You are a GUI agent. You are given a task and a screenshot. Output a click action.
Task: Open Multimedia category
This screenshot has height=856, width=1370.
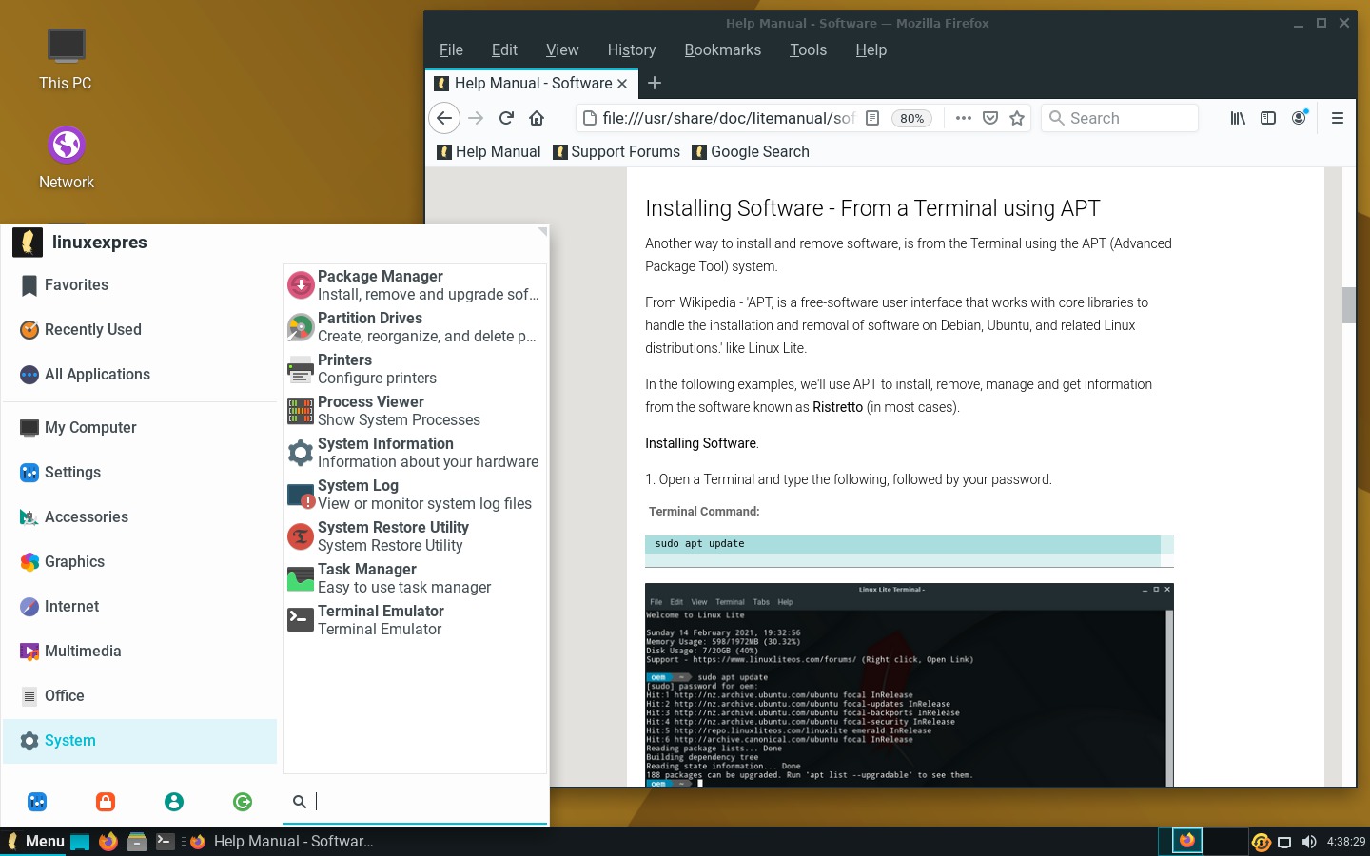tap(140, 651)
